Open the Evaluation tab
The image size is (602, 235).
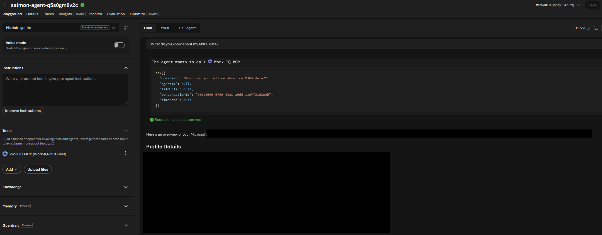(x=116, y=14)
